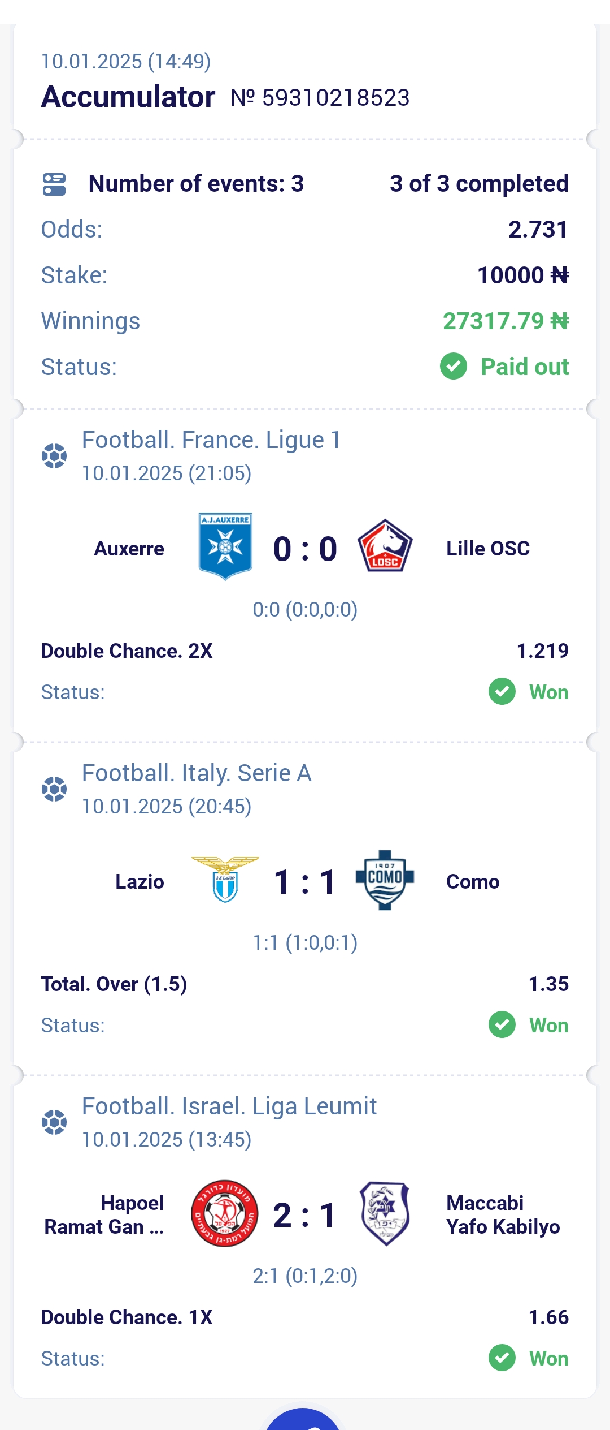Click the Lille OSC club logo
Image resolution: width=610 pixels, height=1430 pixels.
385,546
